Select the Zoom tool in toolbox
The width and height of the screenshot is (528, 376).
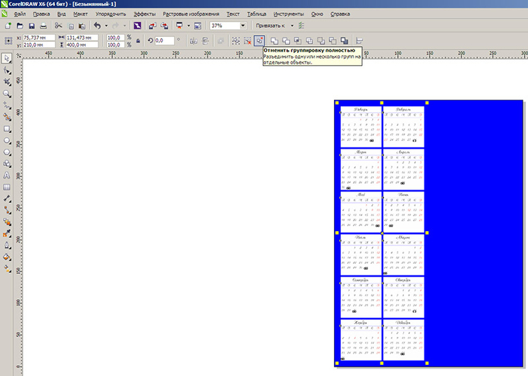click(x=7, y=93)
